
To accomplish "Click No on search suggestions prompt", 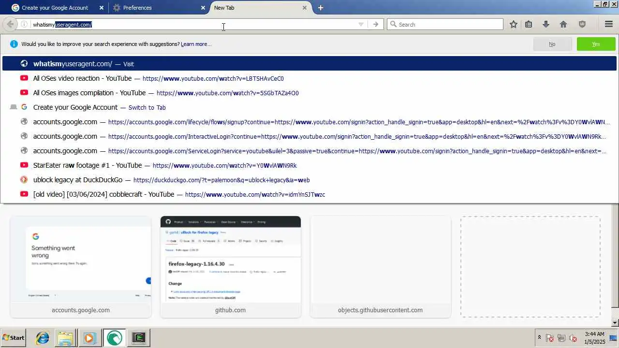I will [x=552, y=44].
